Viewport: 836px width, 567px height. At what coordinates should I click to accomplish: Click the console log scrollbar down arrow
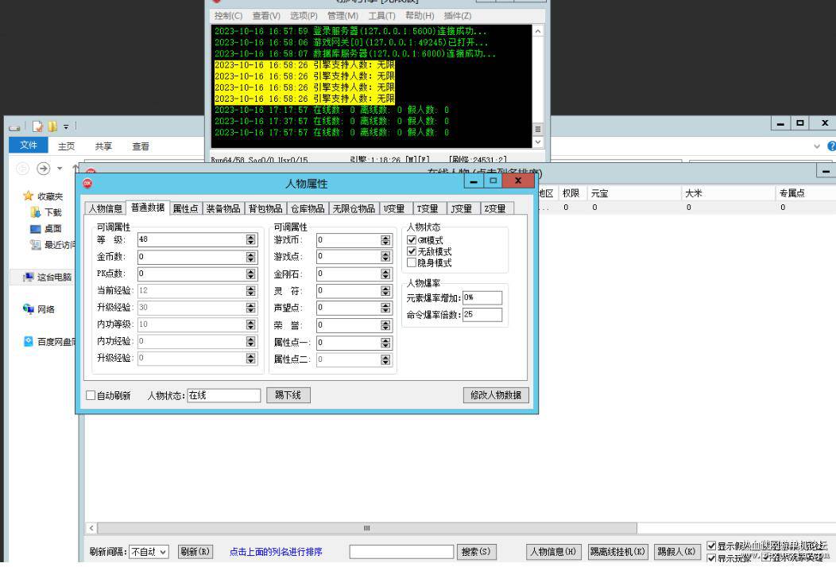[x=538, y=142]
